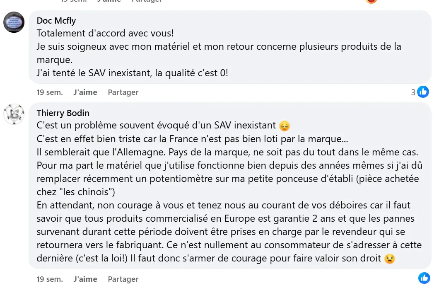Viewport: 439px width, 288px height.
Task: Click the 'Totalement d'accord avec vous!' text
Action: [104, 34]
